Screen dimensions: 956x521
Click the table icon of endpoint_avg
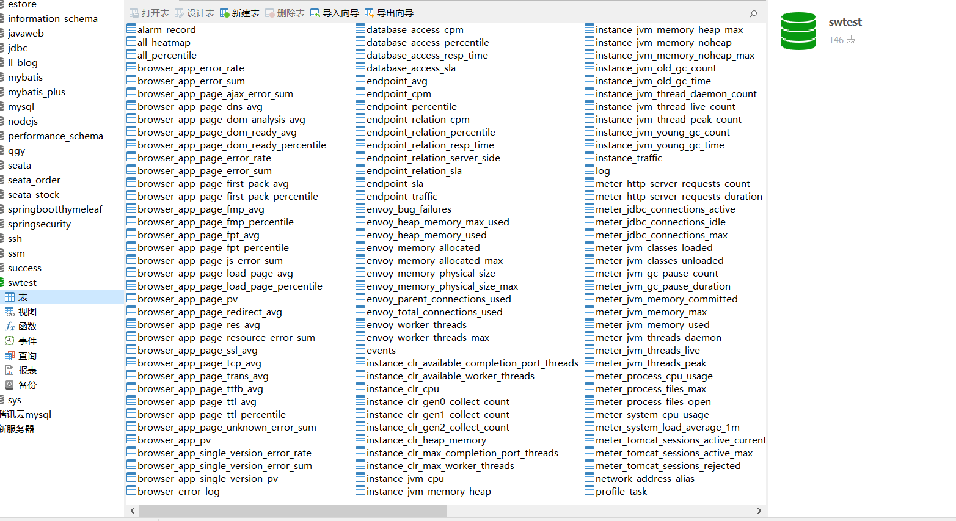click(360, 80)
